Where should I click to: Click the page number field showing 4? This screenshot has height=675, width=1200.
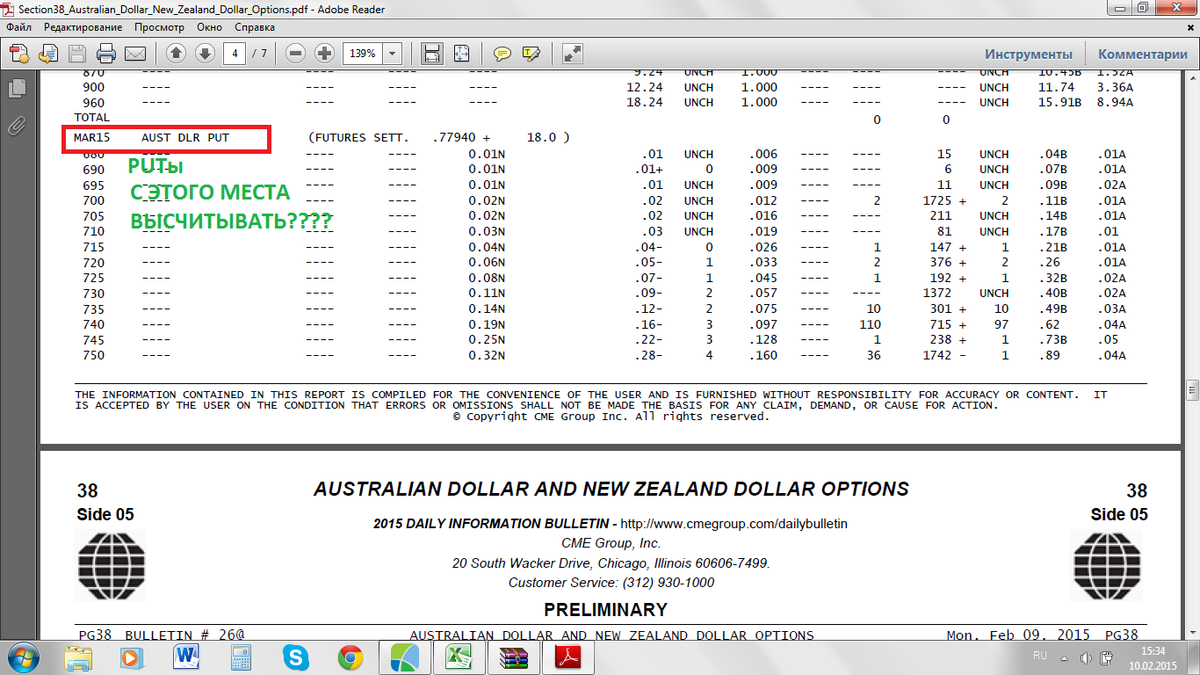tap(234, 54)
